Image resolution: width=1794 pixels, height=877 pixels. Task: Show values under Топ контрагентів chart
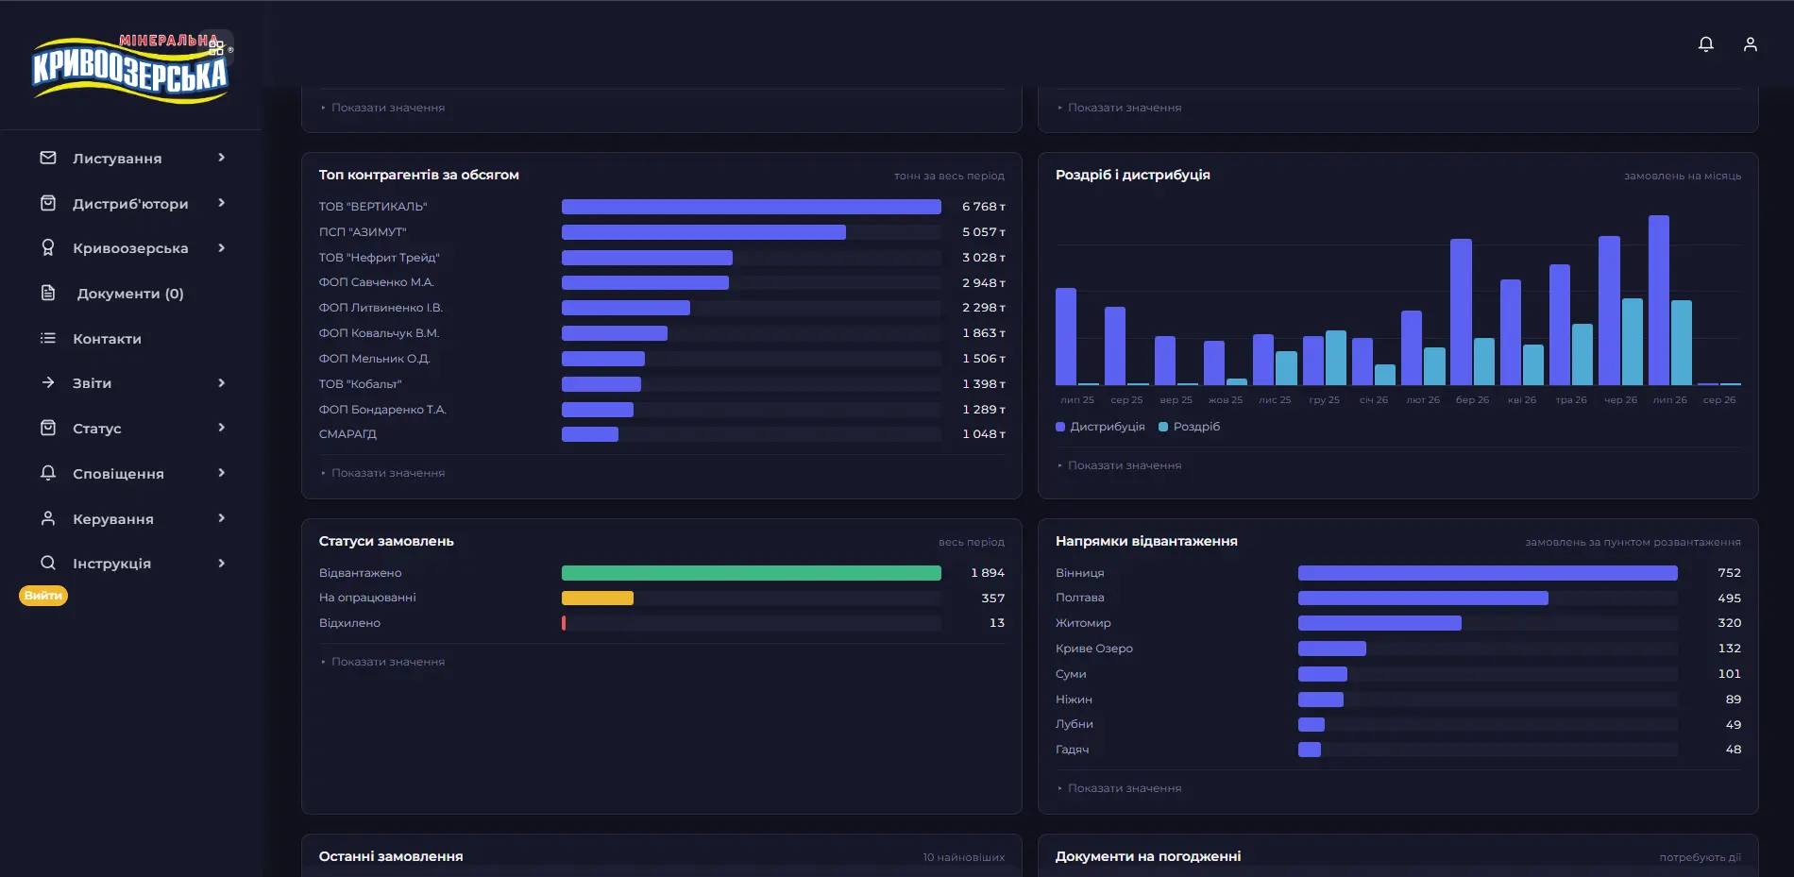[x=382, y=473]
